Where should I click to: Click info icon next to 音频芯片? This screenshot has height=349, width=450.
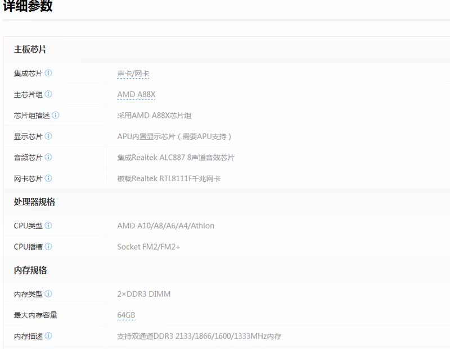48,157
